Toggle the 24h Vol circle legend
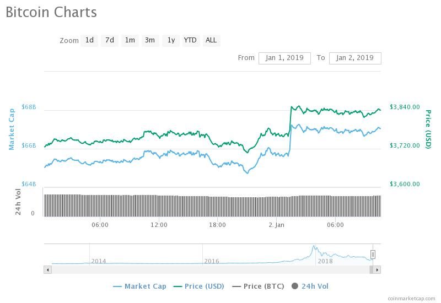The image size is (441, 303). point(310,286)
